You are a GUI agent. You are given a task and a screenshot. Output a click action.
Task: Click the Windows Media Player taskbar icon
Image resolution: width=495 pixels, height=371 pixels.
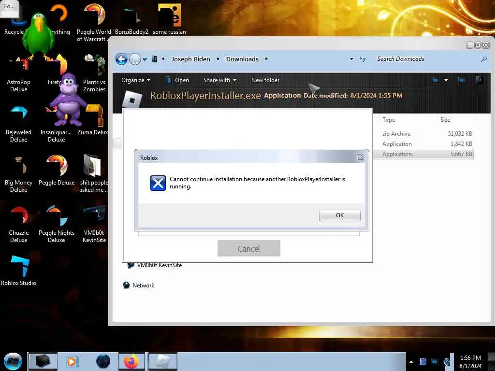(72, 361)
